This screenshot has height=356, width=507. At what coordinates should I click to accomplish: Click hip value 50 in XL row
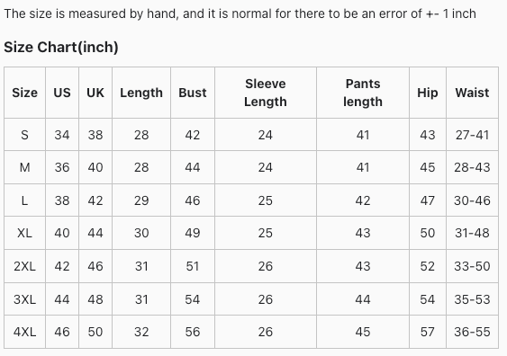pyautogui.click(x=428, y=233)
